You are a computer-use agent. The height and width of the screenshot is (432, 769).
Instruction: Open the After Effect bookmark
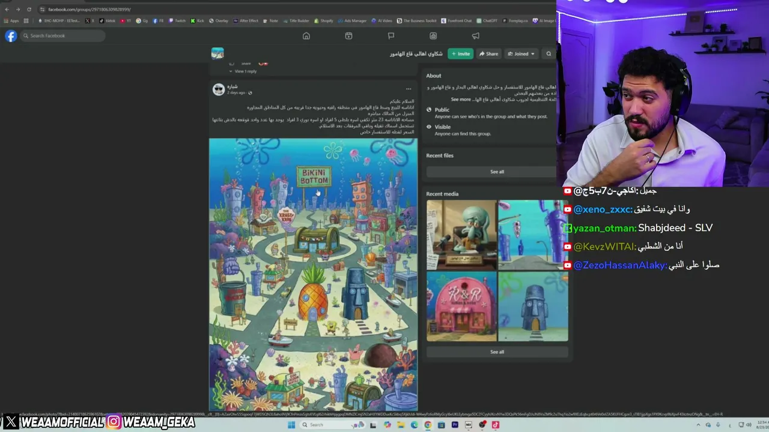246,21
